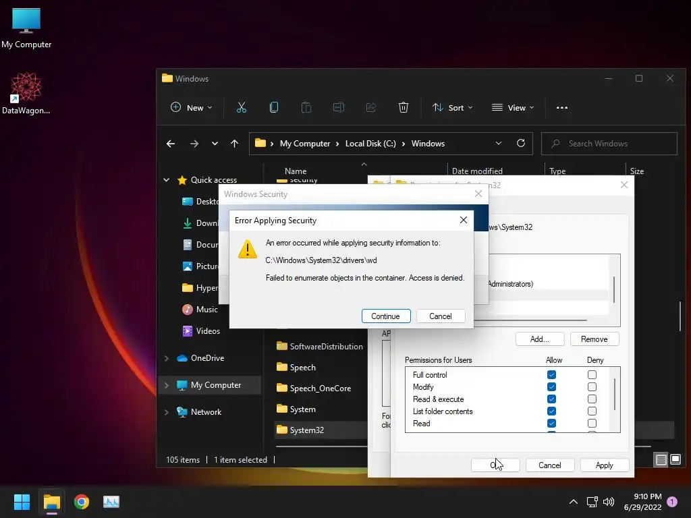Open the Windows Start menu
This screenshot has height=518, width=691.
22,502
